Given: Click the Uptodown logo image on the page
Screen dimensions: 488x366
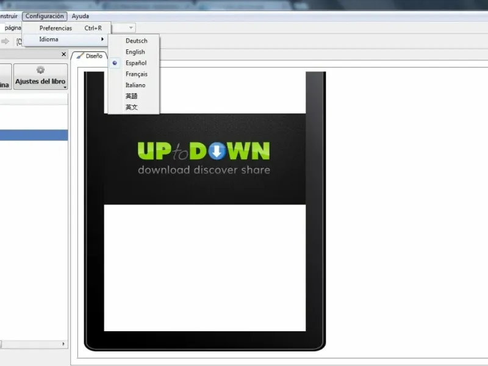Looking at the screenshot, I should [204, 159].
